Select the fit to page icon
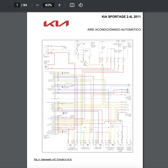Image resolution: width=168 pixels, height=168 pixels. [x=72, y=5]
